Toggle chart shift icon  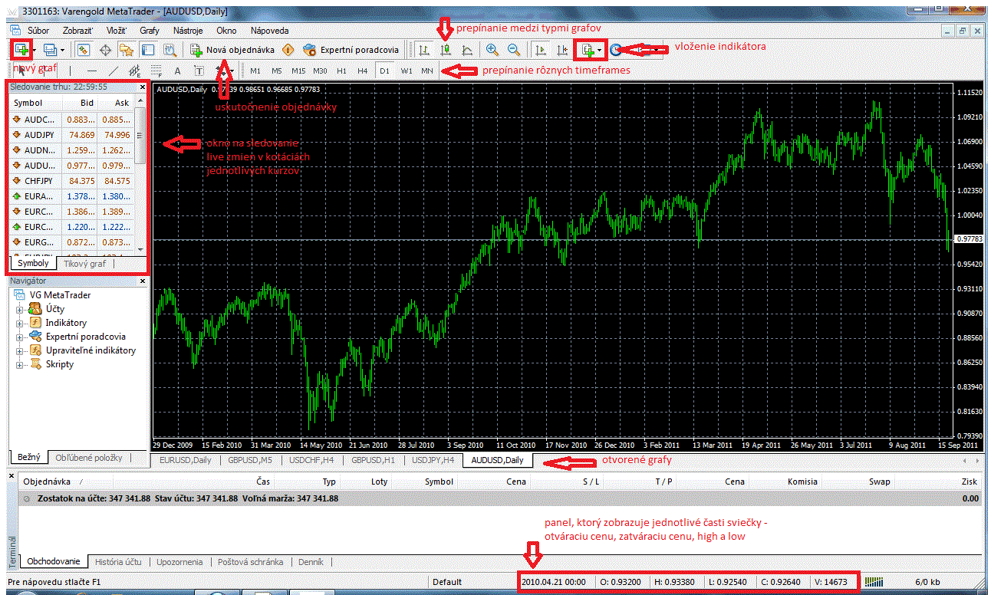click(x=562, y=50)
